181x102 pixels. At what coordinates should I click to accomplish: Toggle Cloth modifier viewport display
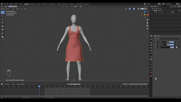click(171, 47)
